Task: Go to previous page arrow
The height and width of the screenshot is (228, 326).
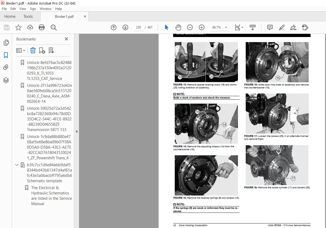Action: (x=114, y=27)
